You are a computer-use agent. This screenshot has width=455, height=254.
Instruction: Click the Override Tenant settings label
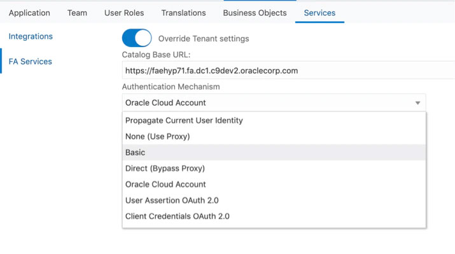(x=204, y=39)
